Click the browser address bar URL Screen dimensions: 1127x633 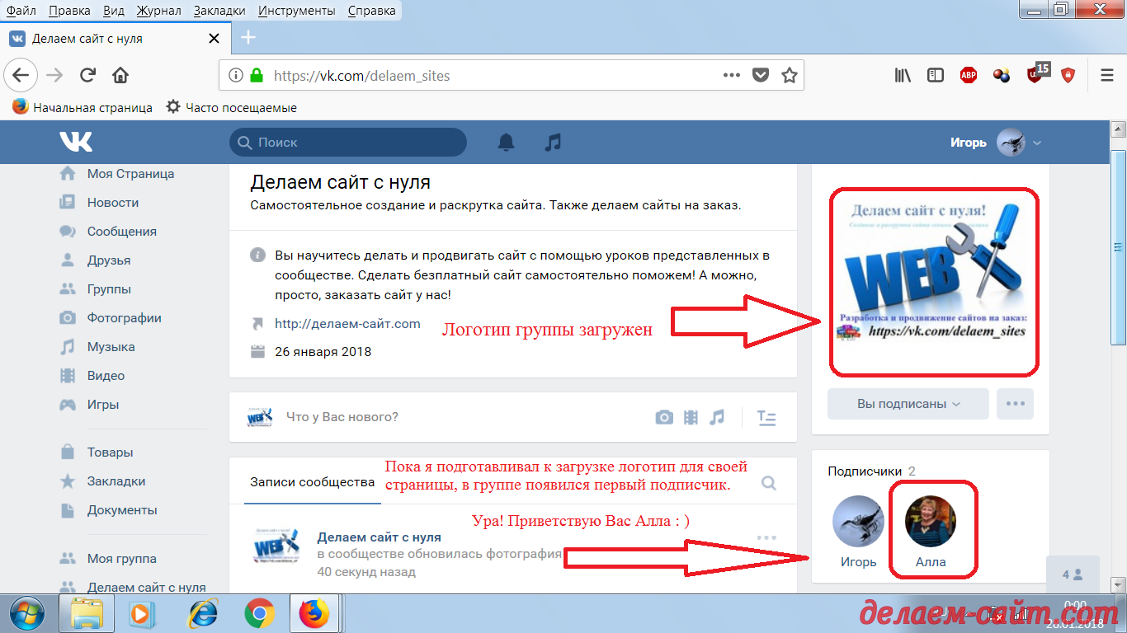coord(361,76)
